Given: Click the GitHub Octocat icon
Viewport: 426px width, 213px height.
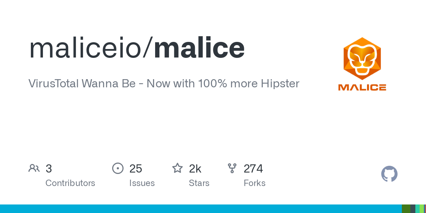Looking at the screenshot, I should pyautogui.click(x=389, y=174).
